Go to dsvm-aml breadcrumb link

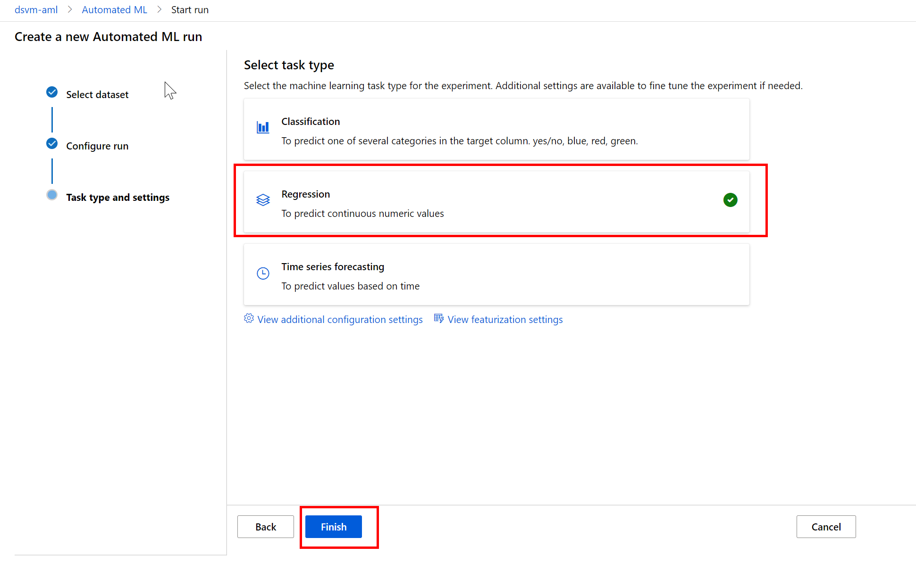pos(36,10)
